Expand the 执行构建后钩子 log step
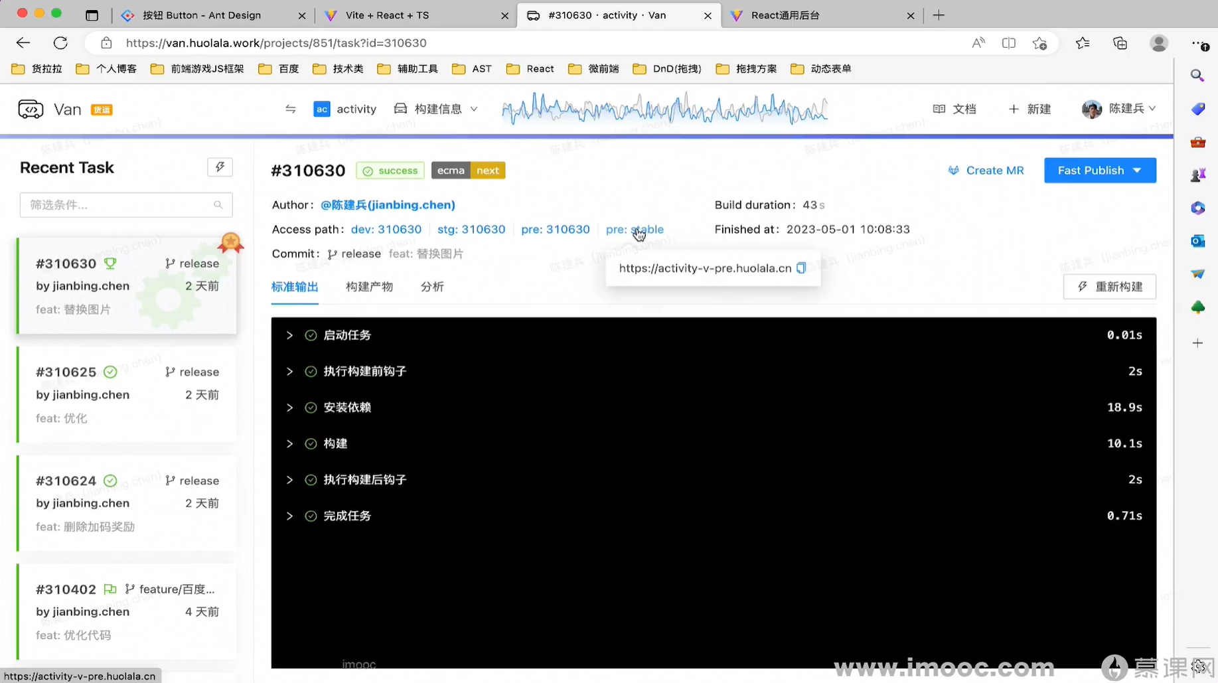 pyautogui.click(x=289, y=480)
